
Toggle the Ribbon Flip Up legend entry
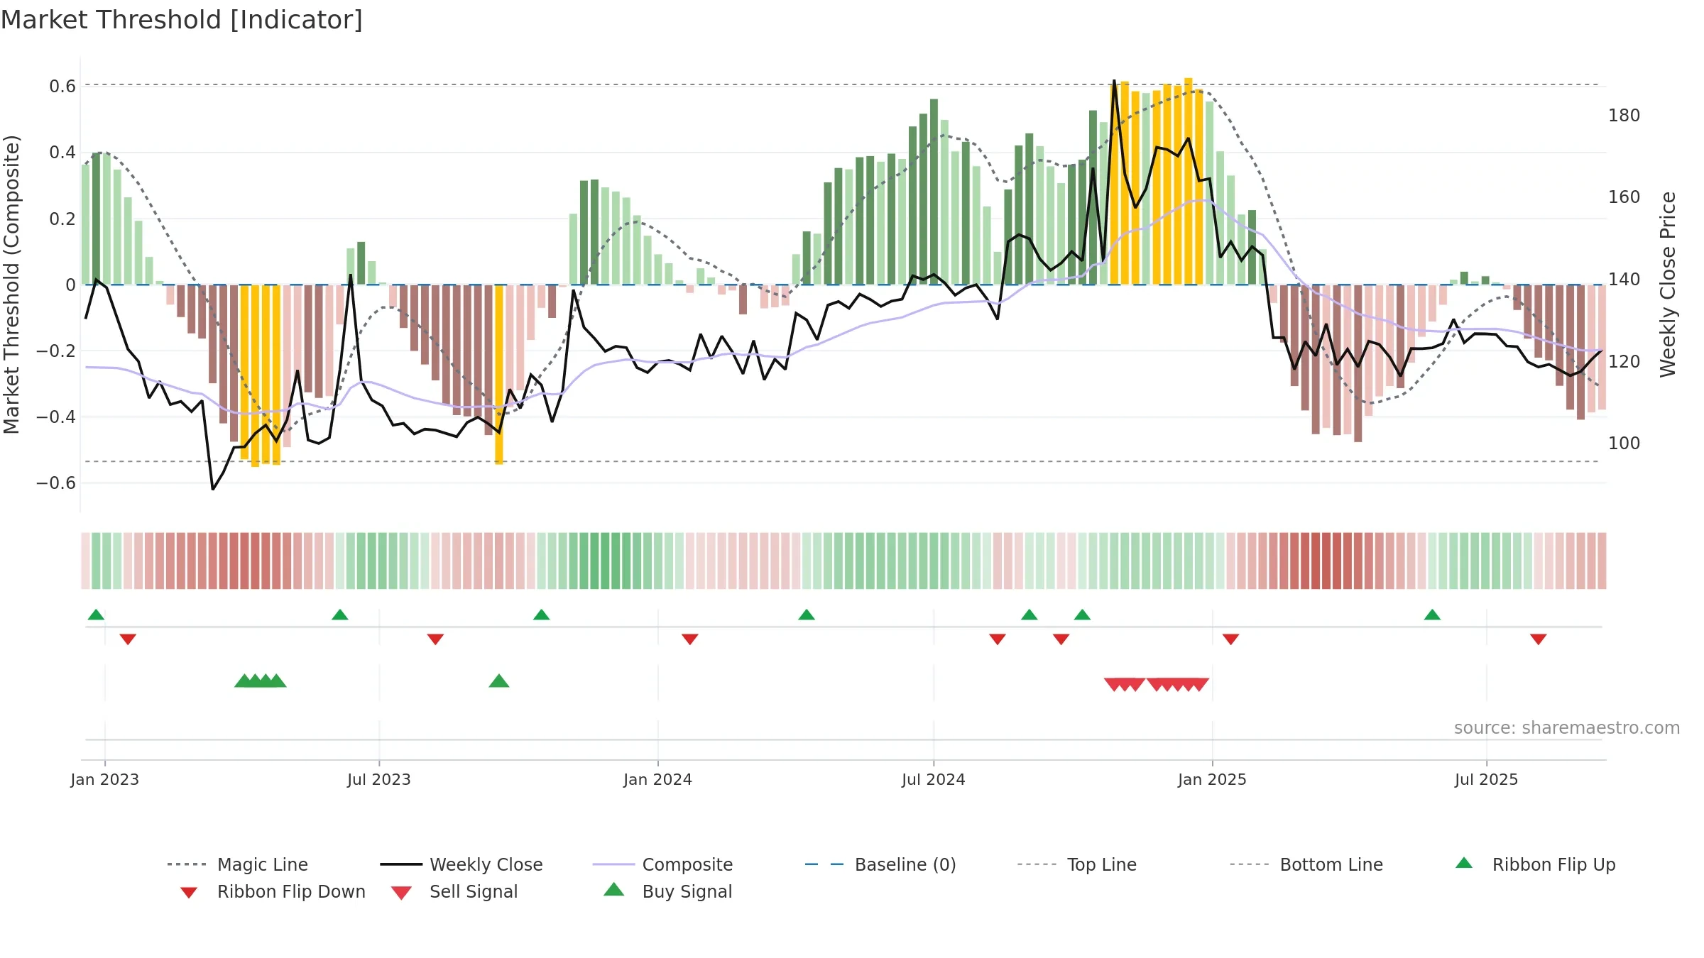point(1535,864)
